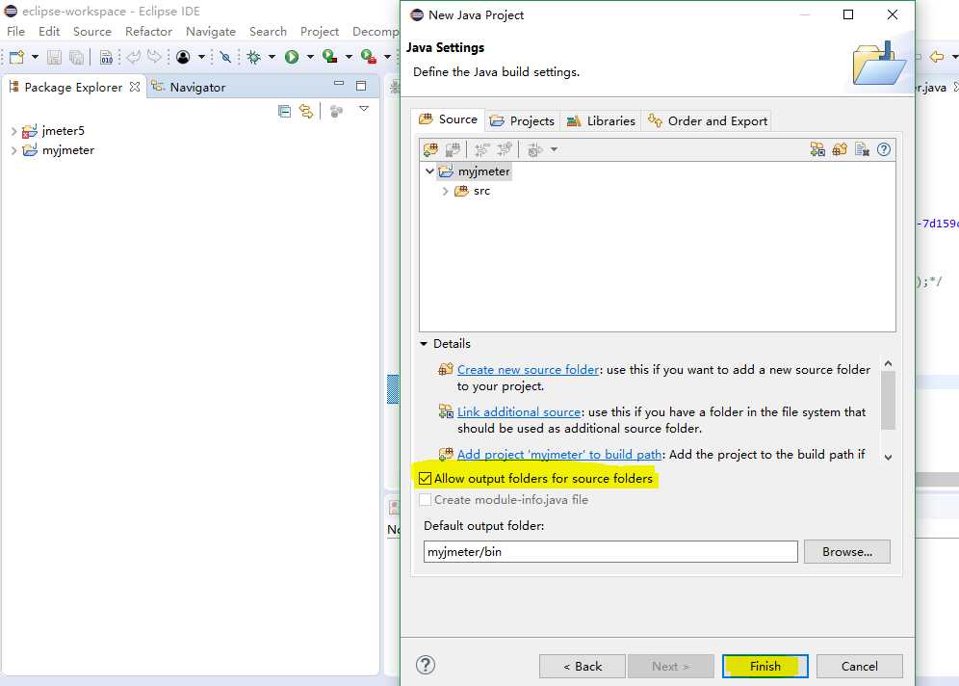Expand the myjmeter project in Package Explorer
The width and height of the screenshot is (959, 686).
(13, 150)
